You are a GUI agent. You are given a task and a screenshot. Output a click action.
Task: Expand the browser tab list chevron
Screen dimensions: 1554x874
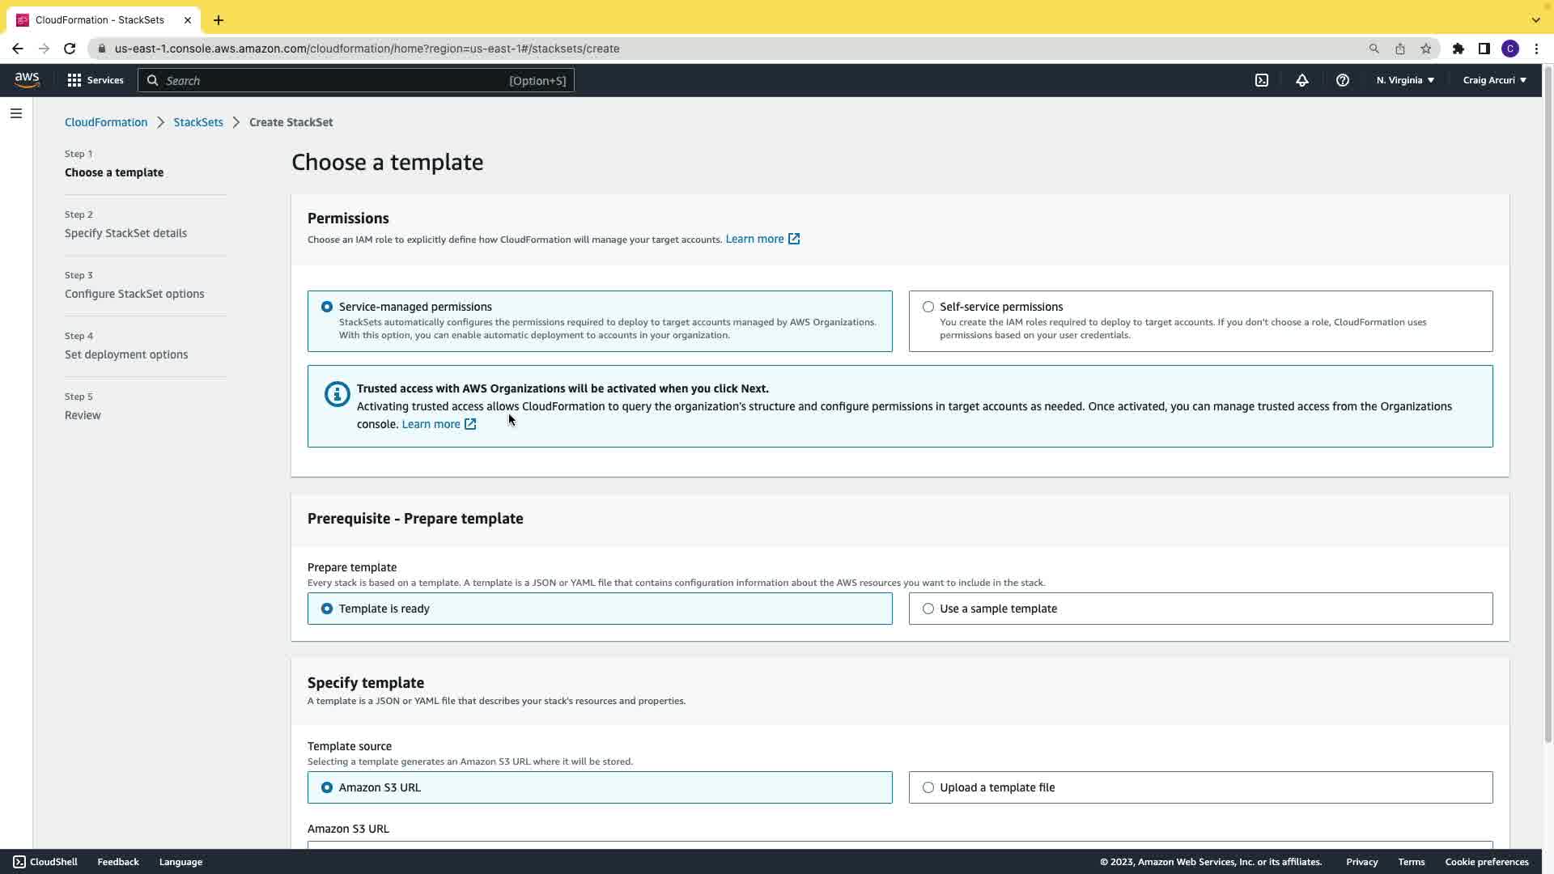(x=1535, y=19)
